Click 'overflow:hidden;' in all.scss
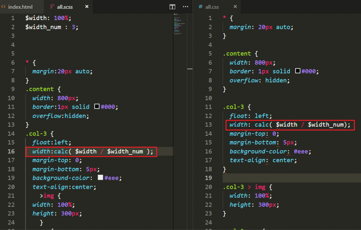 [61, 116]
